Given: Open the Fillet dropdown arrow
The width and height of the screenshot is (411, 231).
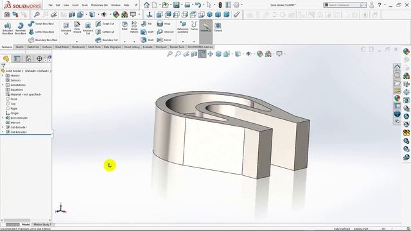Looking at the screenshot, I should 125,41.
